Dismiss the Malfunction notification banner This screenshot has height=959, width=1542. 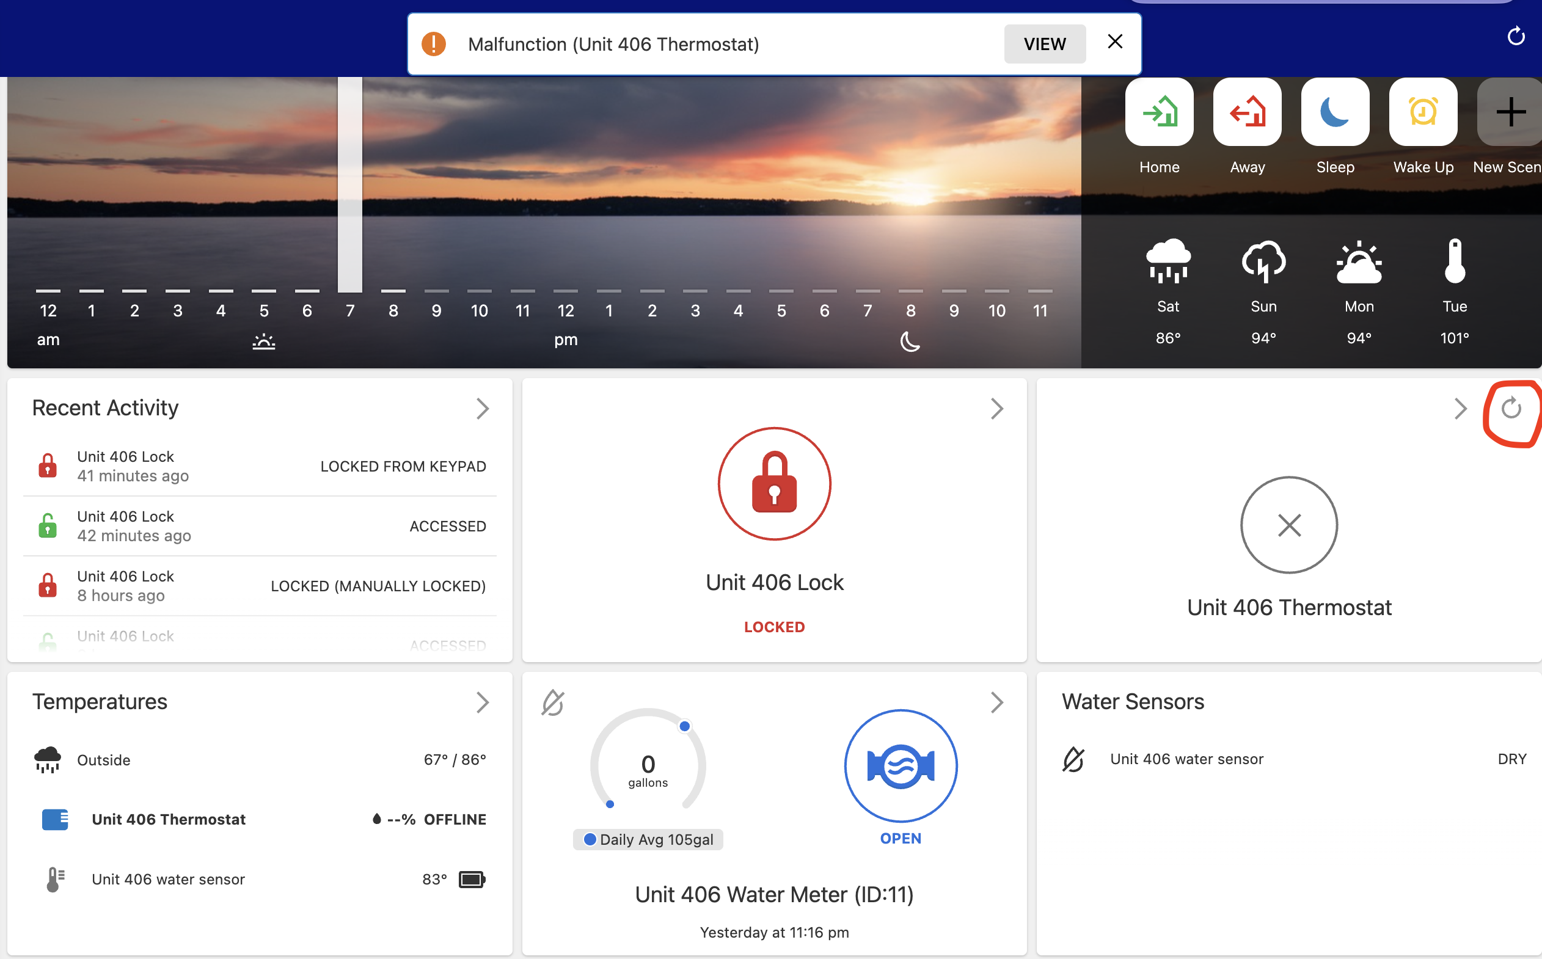[x=1114, y=42]
